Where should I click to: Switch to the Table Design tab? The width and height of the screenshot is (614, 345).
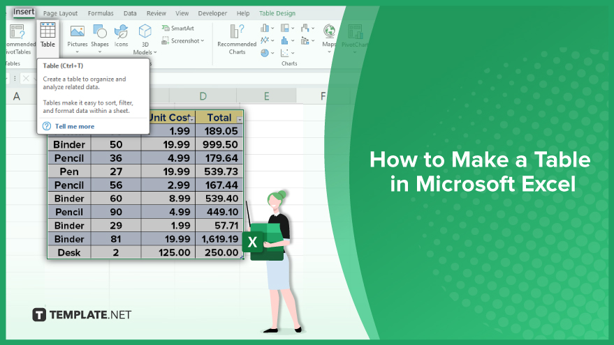point(277,13)
